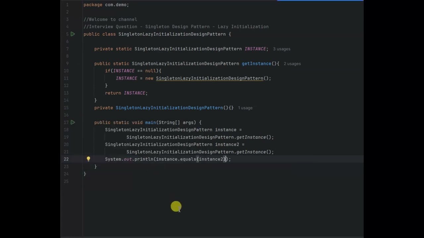The width and height of the screenshot is (424, 238).
Task: Click 'package com.demo;' on line 1
Action: [106, 5]
